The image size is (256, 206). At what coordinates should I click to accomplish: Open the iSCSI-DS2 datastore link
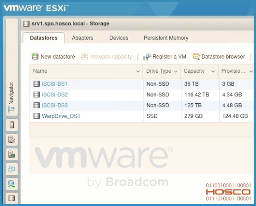[55, 94]
